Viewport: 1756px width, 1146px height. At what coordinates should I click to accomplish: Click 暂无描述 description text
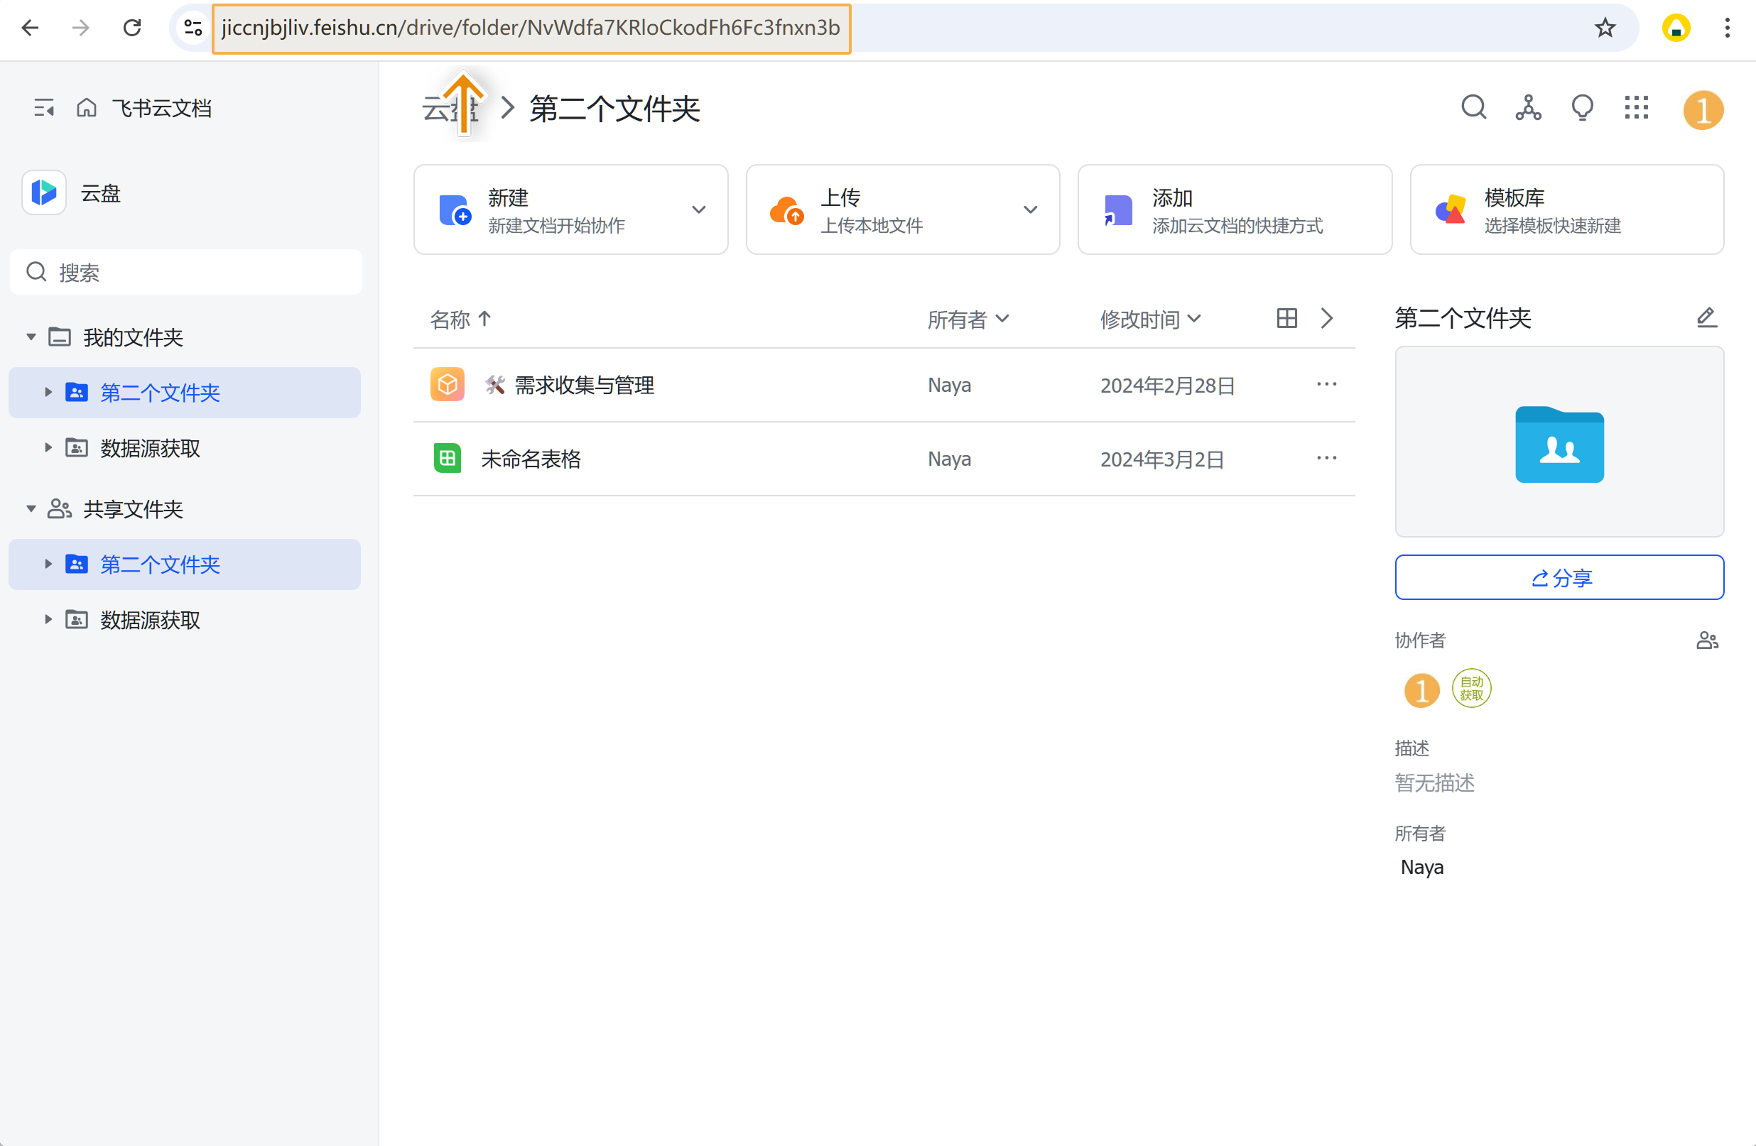tap(1433, 782)
